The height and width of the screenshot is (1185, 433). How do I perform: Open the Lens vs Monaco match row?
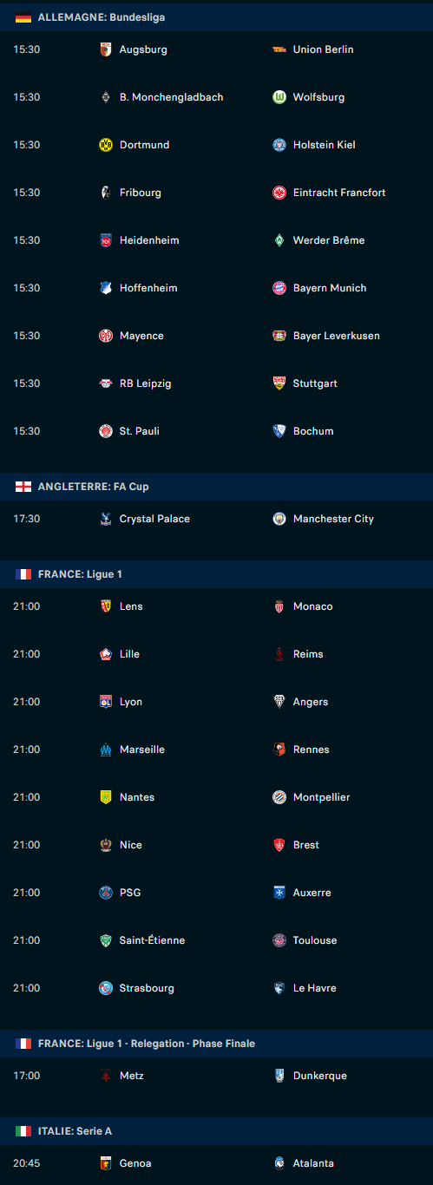[216, 606]
